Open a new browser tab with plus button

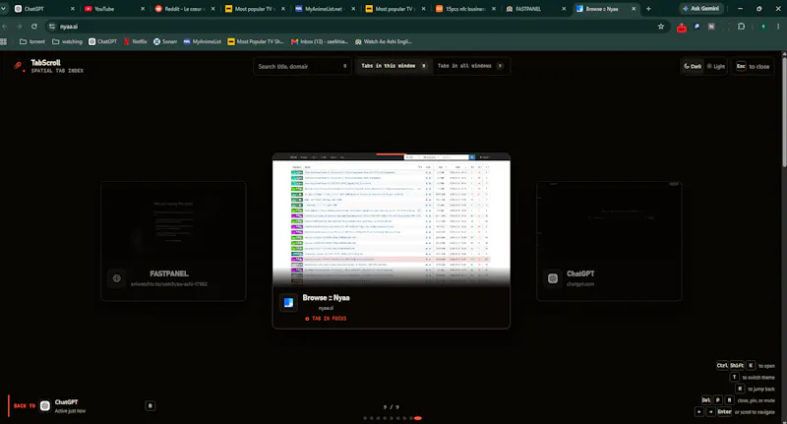pos(648,9)
